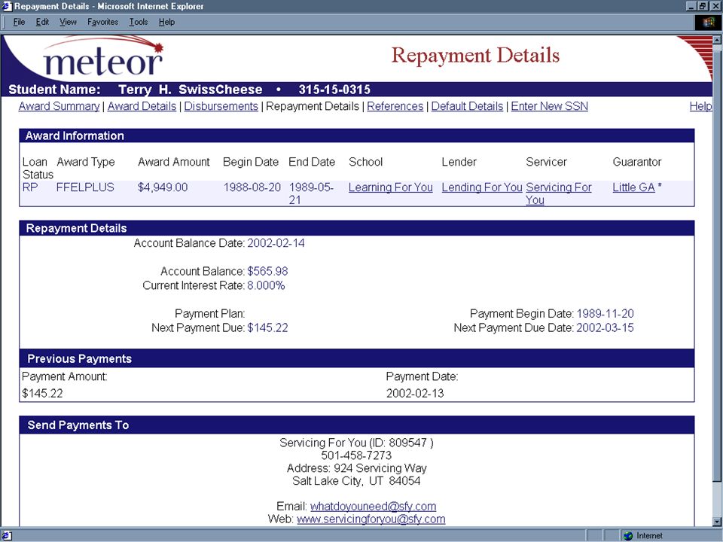Click the Internet zone label in status bar
Screen dimensions: 723x542
click(x=649, y=535)
